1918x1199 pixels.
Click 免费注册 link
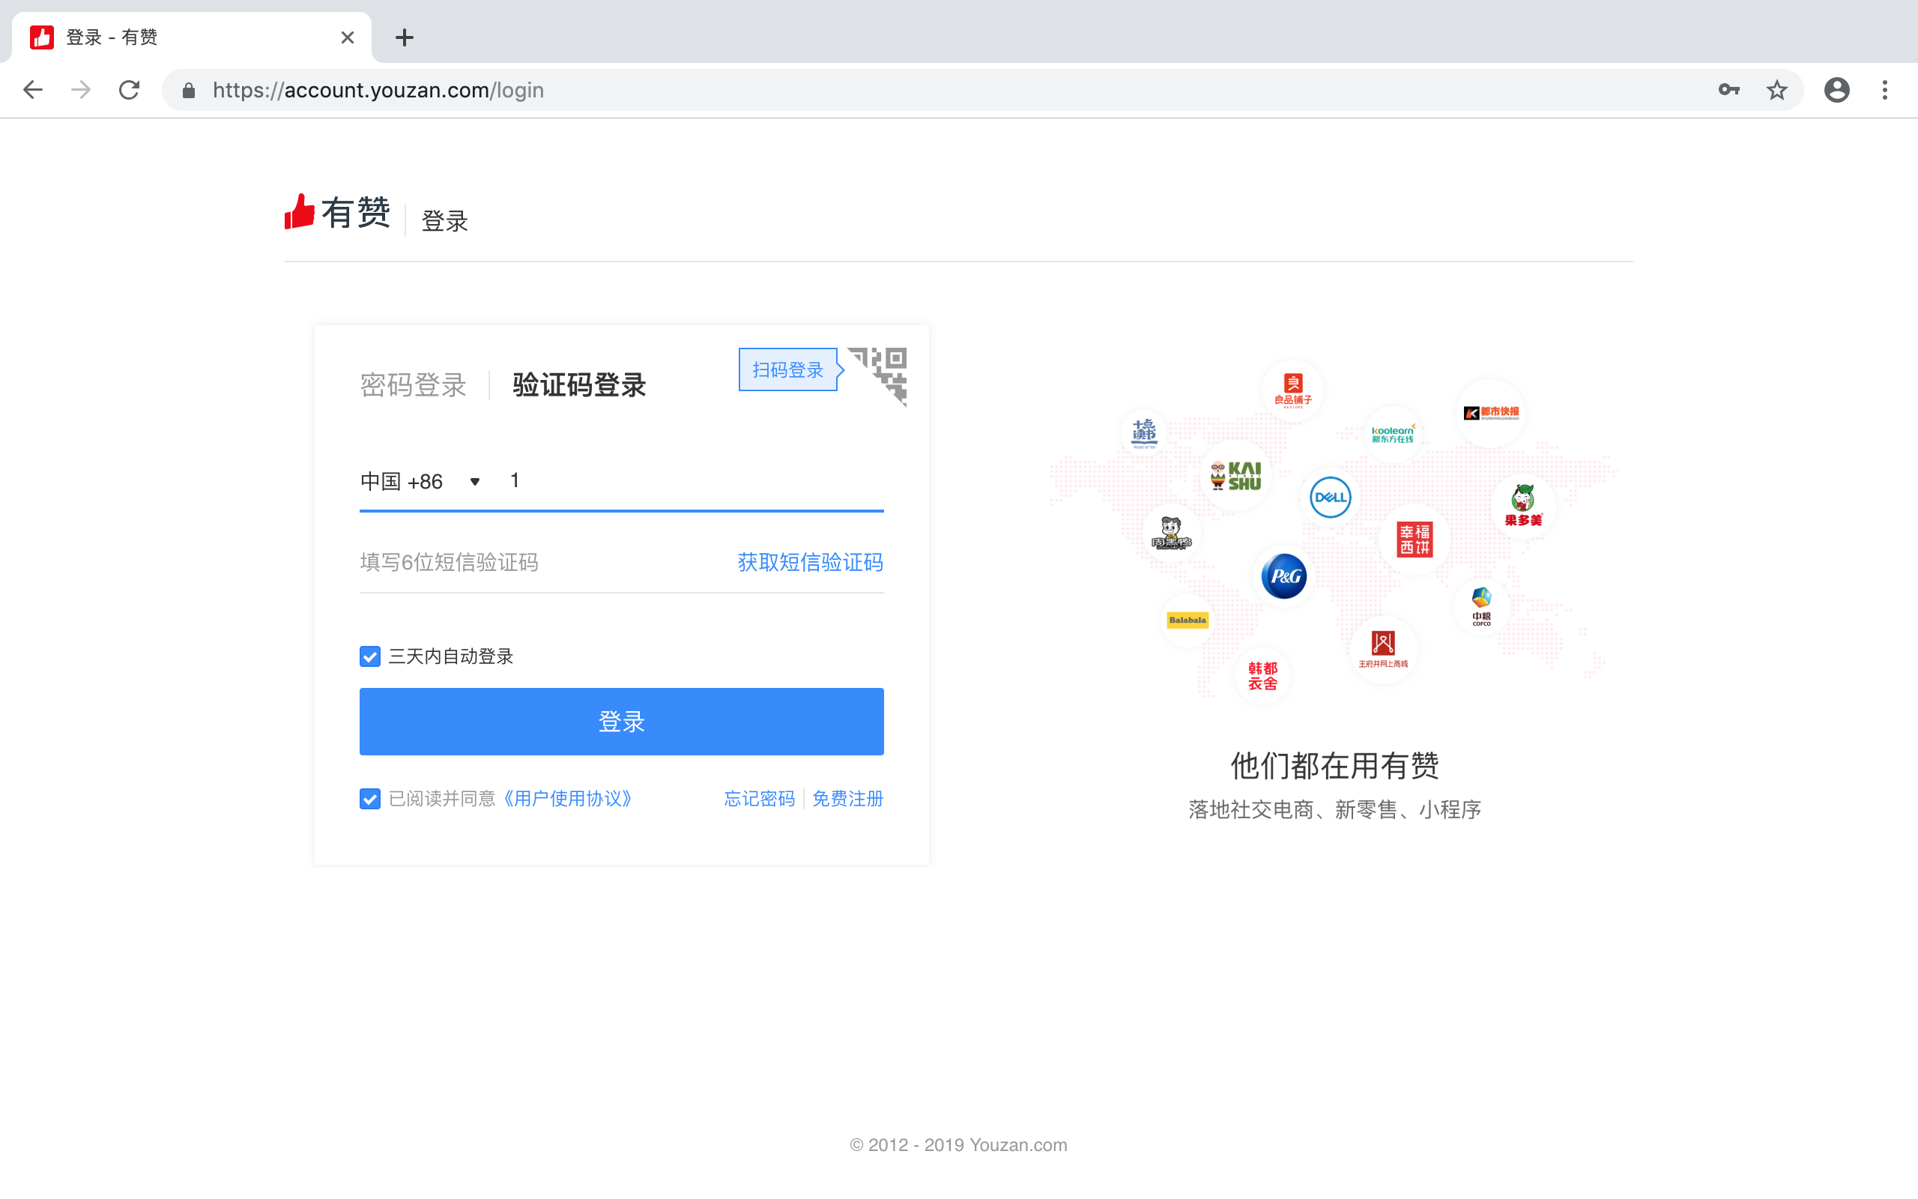coord(848,797)
